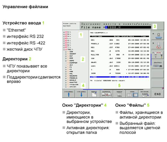Expand the FK folder node
The image size is (167, 142).
coord(66,67)
